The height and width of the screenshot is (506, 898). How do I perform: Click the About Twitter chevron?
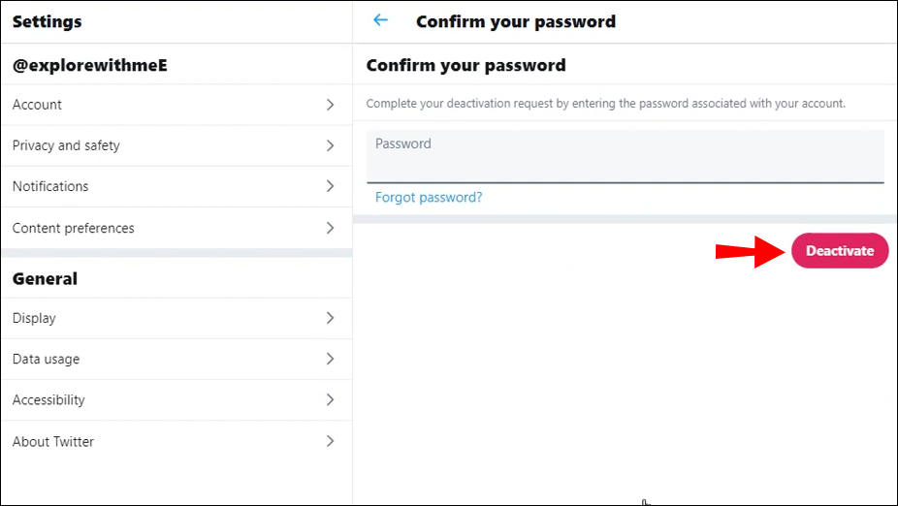pos(330,441)
